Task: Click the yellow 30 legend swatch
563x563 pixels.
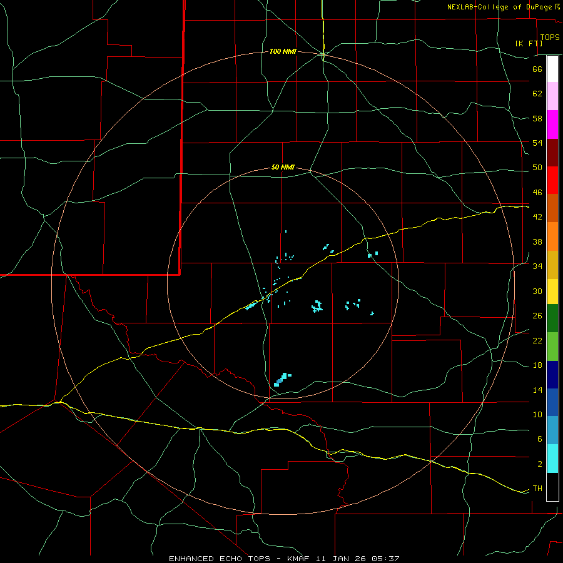Action: click(x=552, y=292)
